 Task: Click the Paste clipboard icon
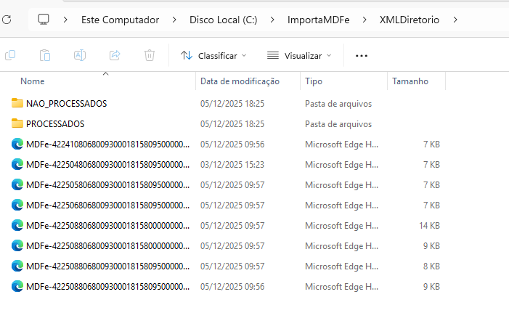coord(45,55)
